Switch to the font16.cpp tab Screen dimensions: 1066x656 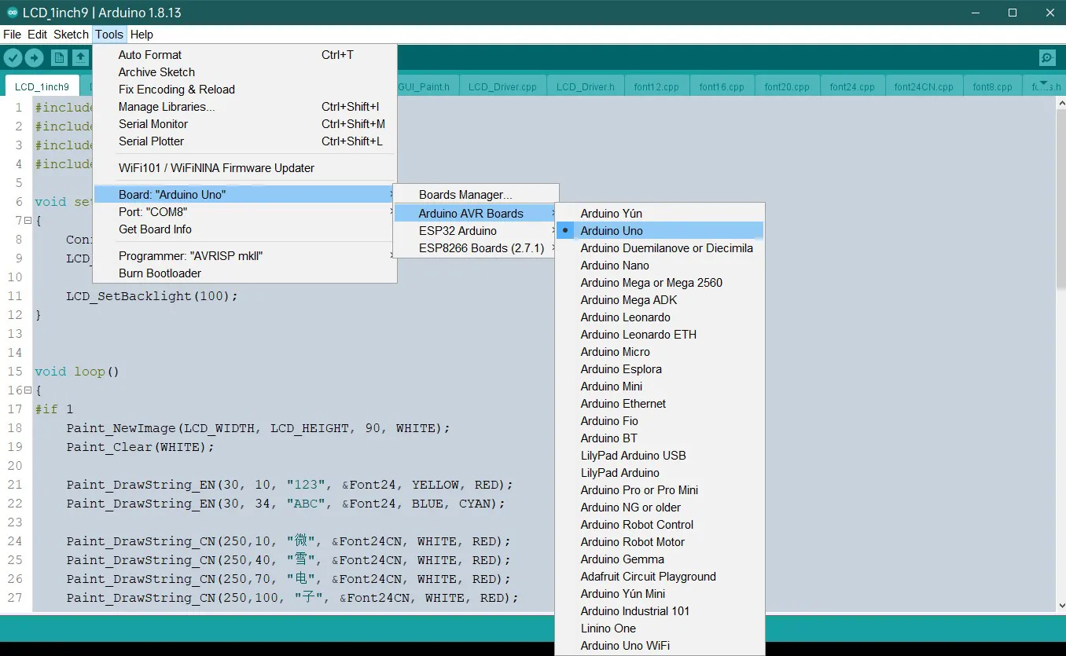coord(721,86)
